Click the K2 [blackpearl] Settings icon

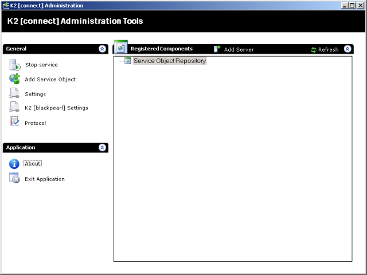click(x=14, y=107)
